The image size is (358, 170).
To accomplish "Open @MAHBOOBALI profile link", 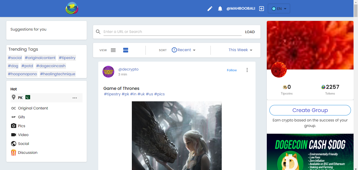I will 241,9.
